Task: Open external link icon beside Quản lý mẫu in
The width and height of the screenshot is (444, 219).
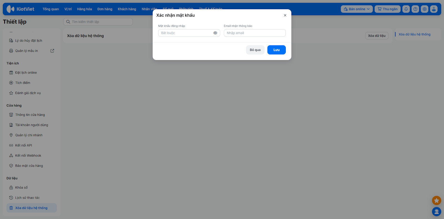Action: pyautogui.click(x=52, y=51)
